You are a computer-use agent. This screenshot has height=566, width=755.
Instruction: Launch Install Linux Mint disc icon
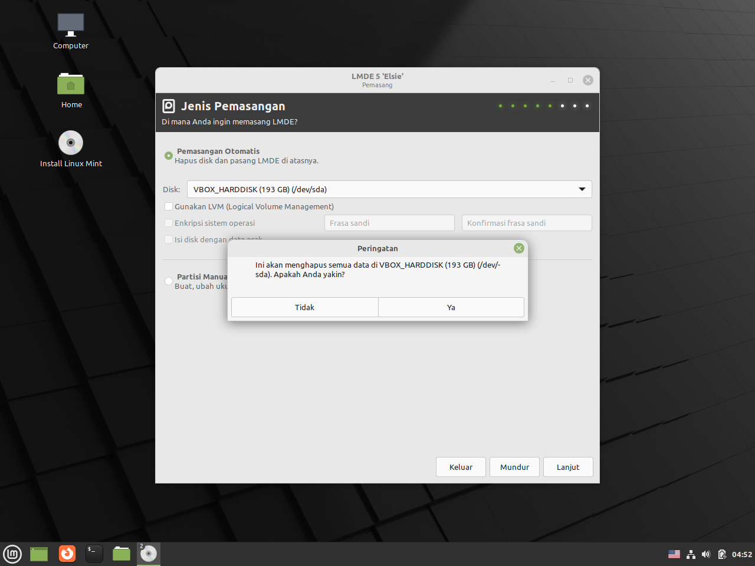click(x=71, y=149)
